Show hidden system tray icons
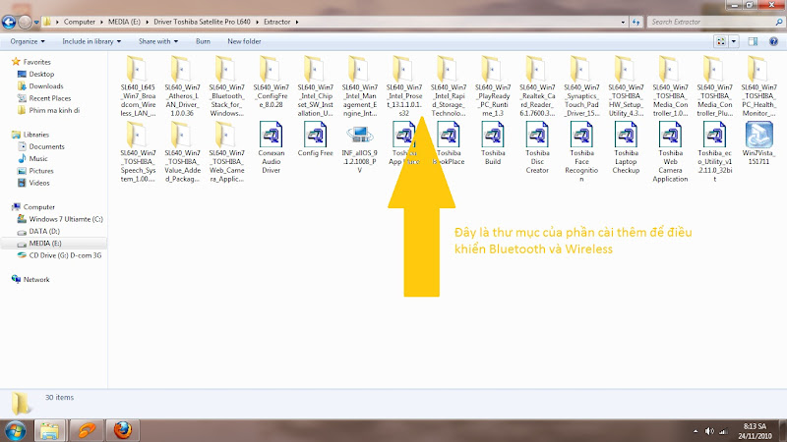 pyautogui.click(x=696, y=431)
